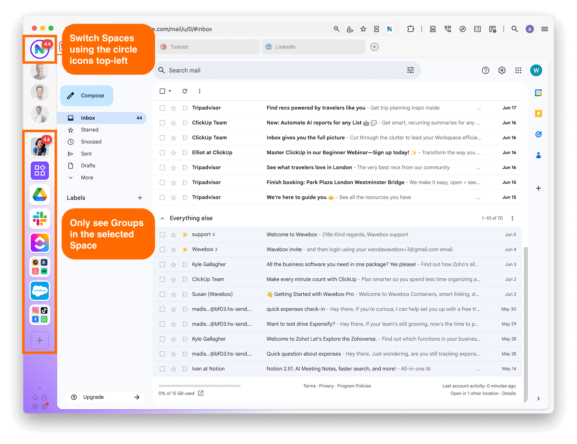Show search options filter icon
Screen dimensions: 577x444
coord(410,70)
